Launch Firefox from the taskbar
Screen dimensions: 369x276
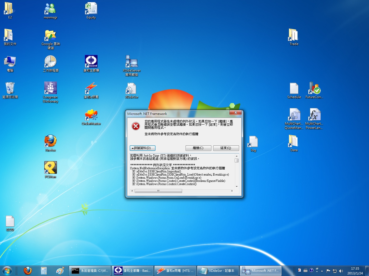28,270
